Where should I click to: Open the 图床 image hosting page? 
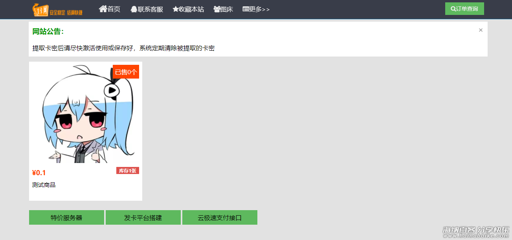tap(223, 9)
